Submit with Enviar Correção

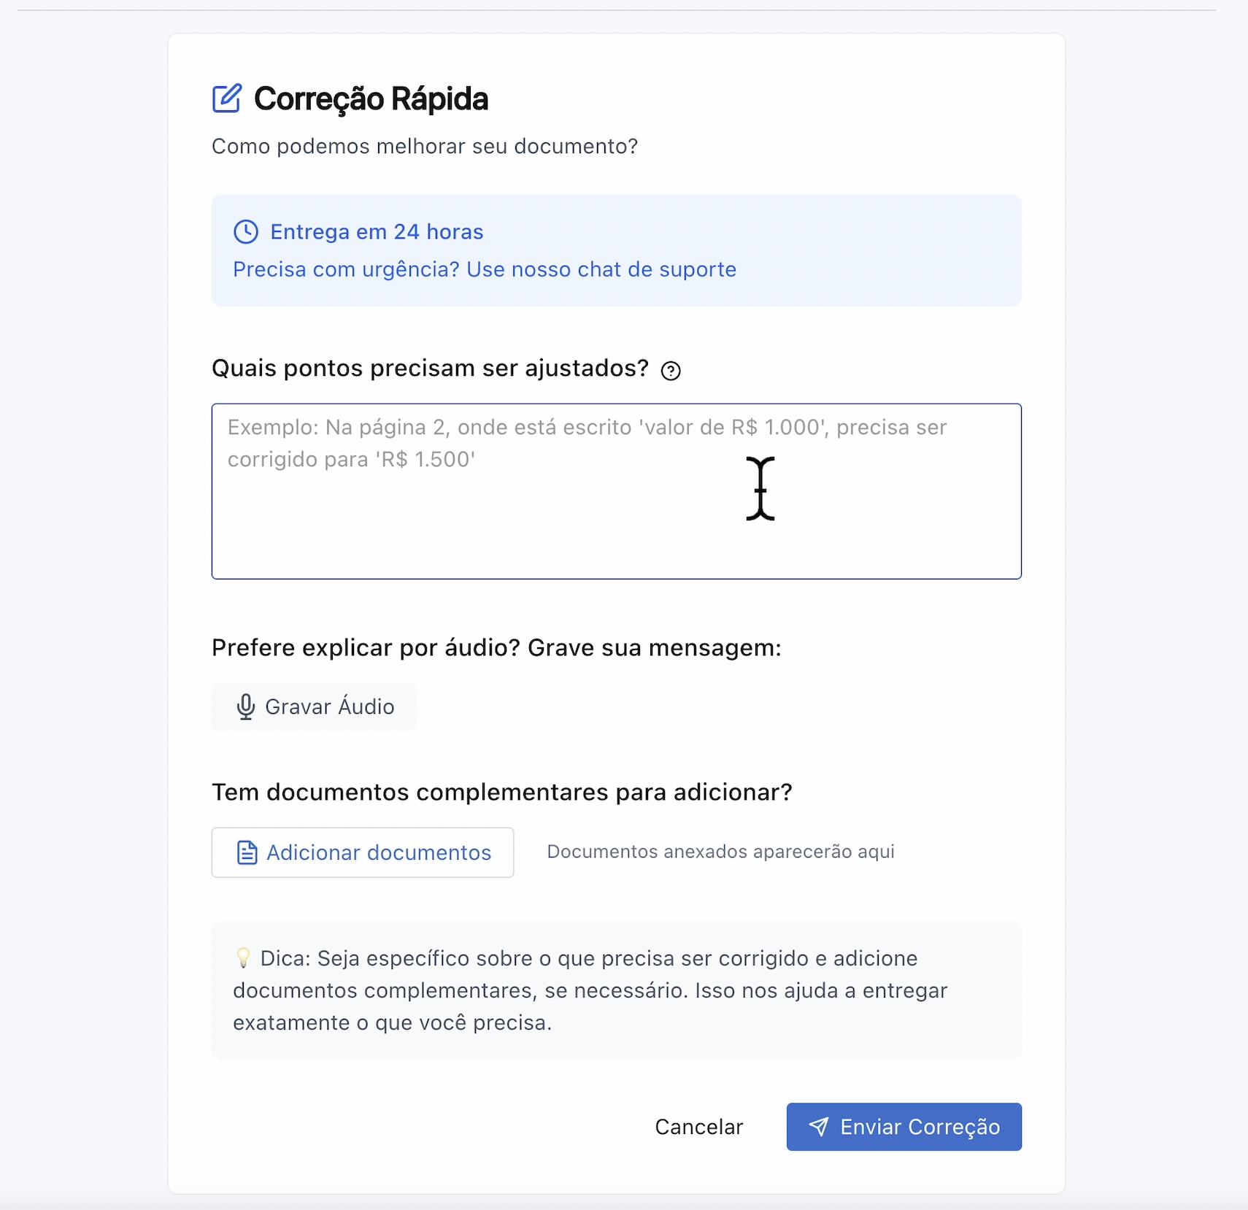pyautogui.click(x=904, y=1126)
